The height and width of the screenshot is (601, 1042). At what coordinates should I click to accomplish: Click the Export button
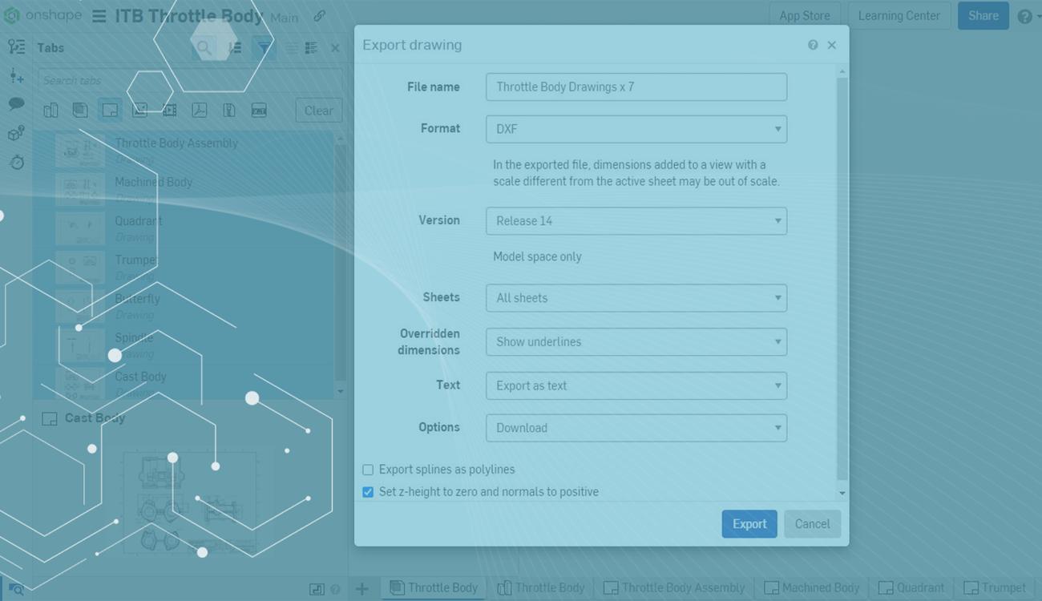[x=748, y=523]
